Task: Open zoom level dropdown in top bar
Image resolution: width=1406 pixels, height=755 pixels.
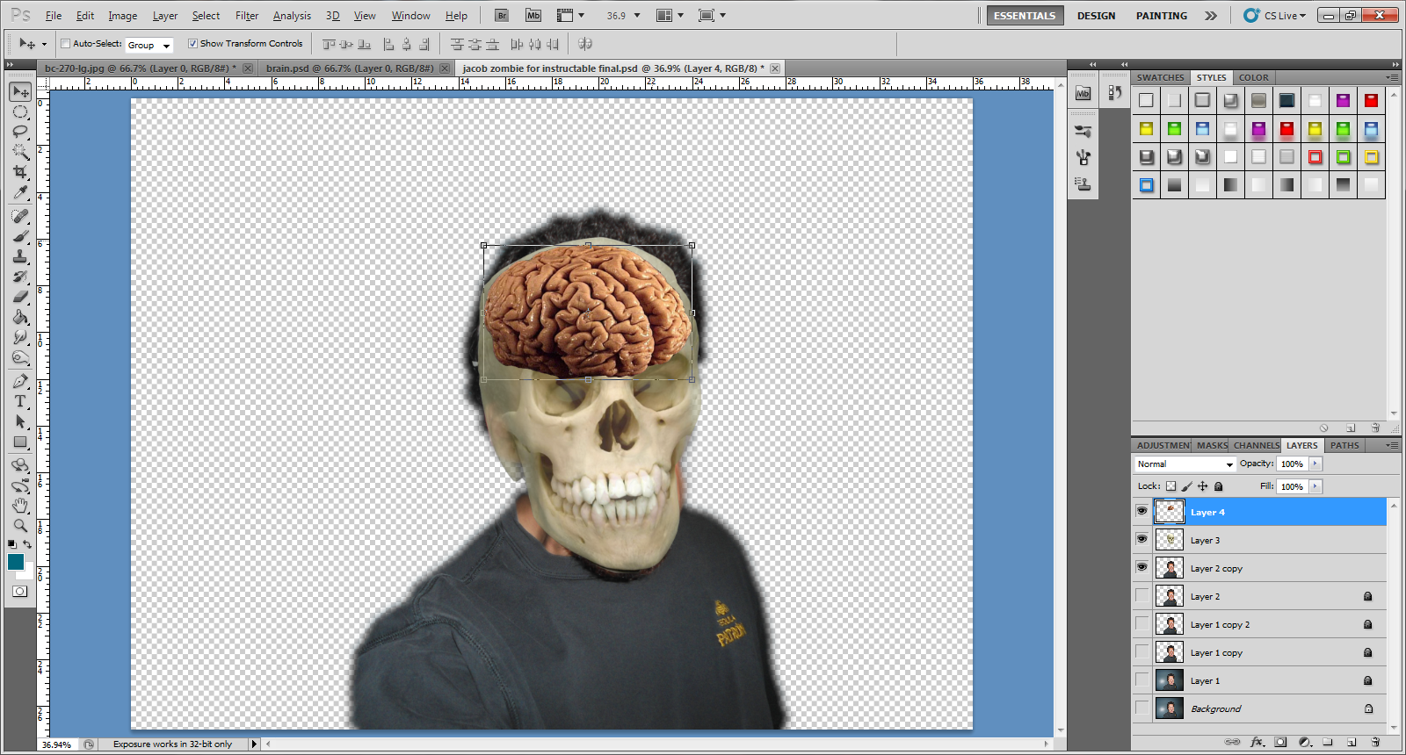Action: click(637, 15)
